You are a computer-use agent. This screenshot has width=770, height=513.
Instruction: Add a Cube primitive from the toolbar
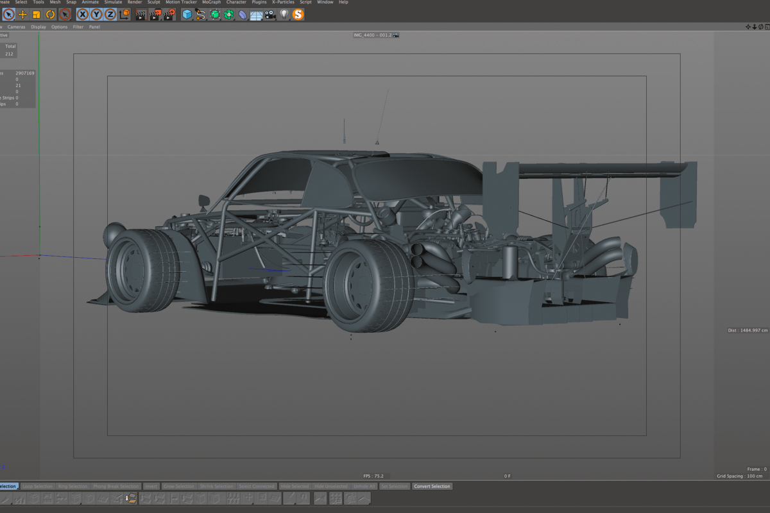186,14
